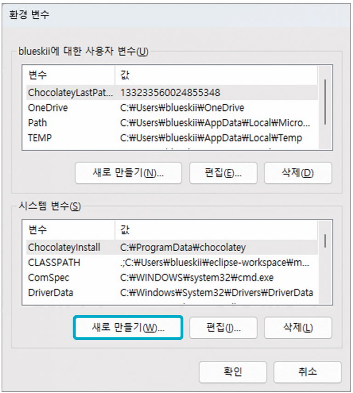Click the value C:₩Windows₩System32₩Drivers₩DriverData
The height and width of the screenshot is (393, 353).
point(216,292)
